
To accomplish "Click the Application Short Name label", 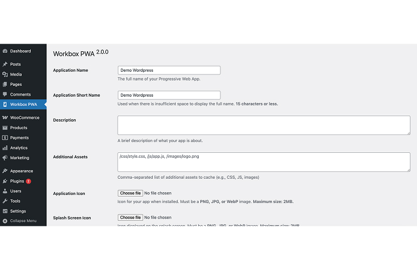I will point(77,95).
